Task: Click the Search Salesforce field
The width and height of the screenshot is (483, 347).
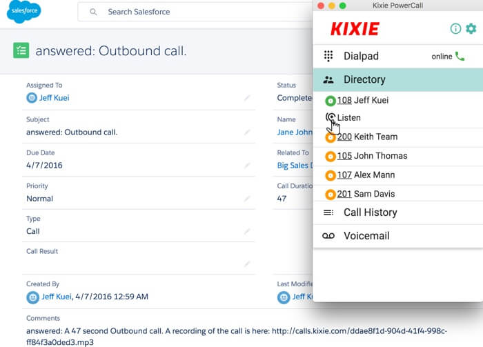Action: click(x=195, y=12)
